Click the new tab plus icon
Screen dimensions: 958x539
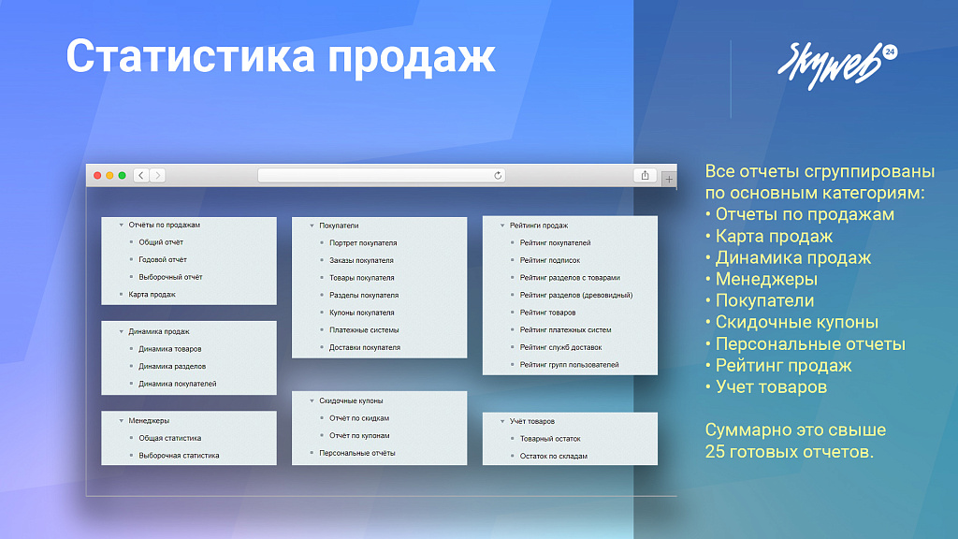pyautogui.click(x=667, y=177)
